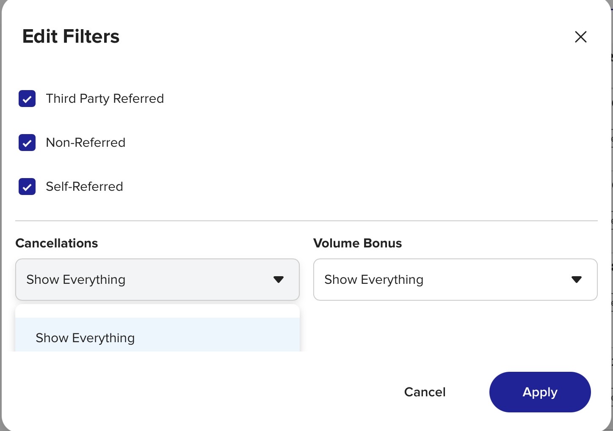Screen dimensions: 613x431
Task: Open the Cancellations combo box field
Action: pyautogui.click(x=157, y=280)
